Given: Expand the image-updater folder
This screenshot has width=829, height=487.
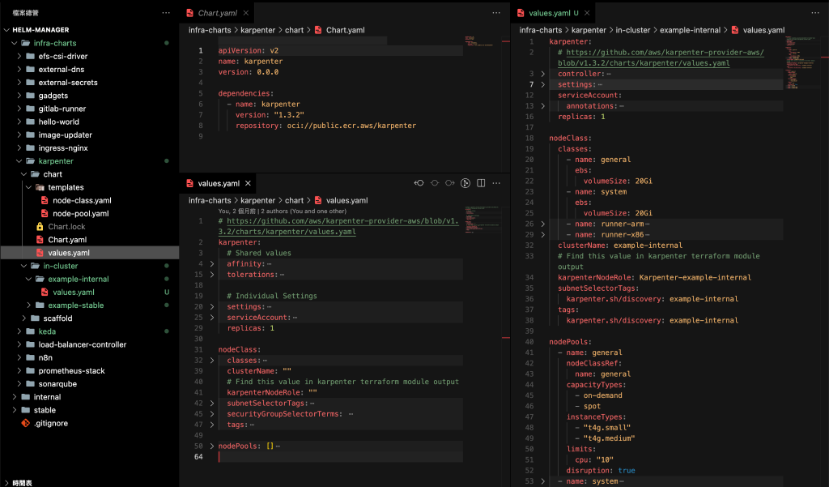Looking at the screenshot, I should point(19,135).
